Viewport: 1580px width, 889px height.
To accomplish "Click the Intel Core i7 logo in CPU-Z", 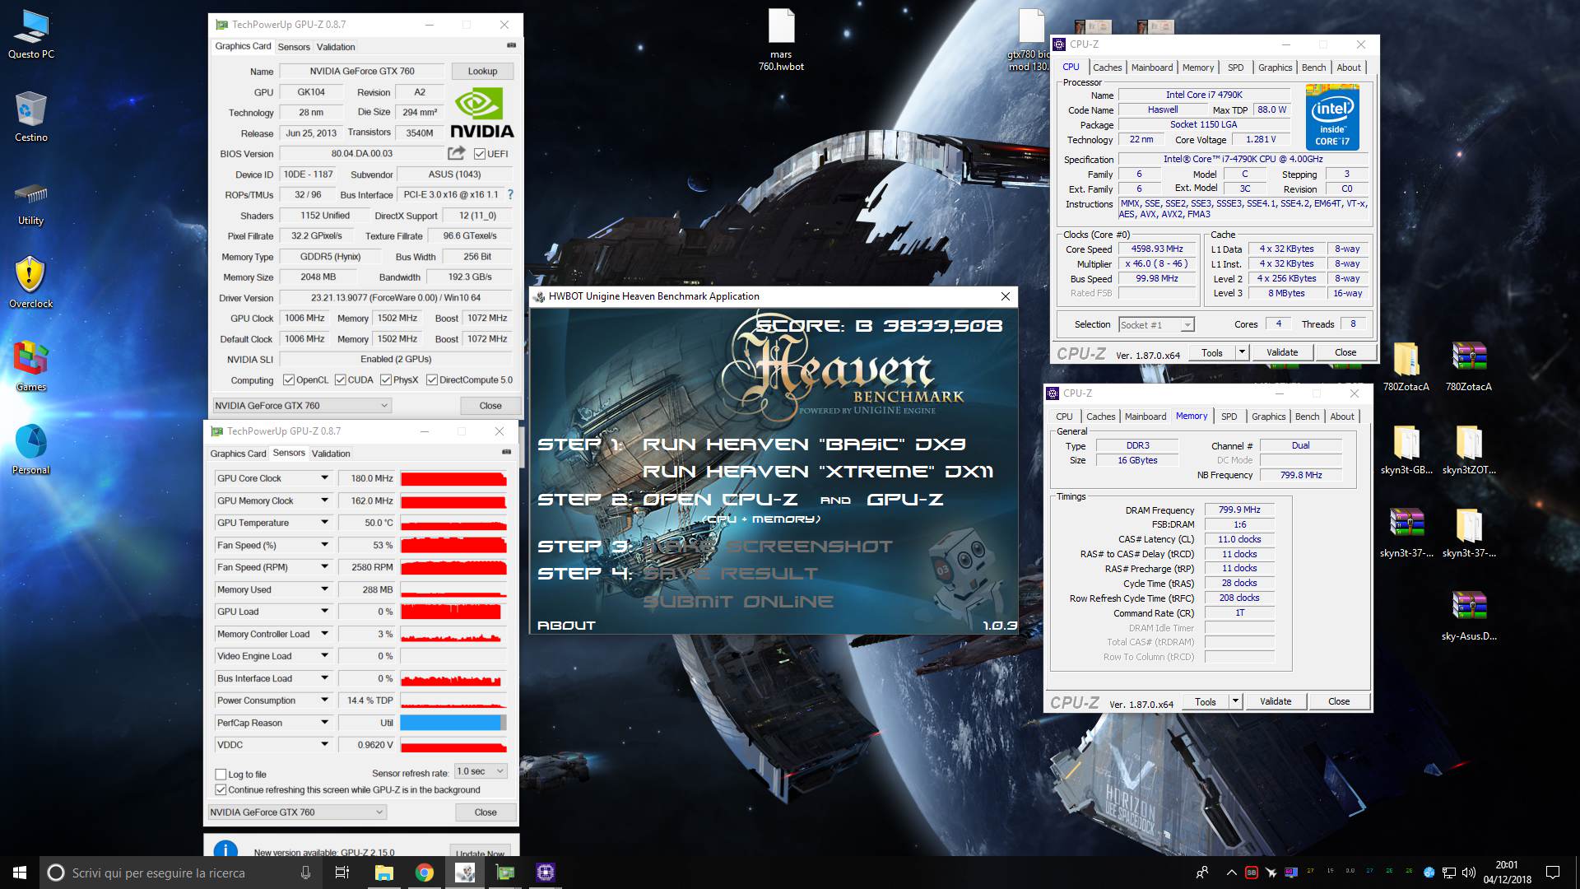I will point(1332,117).
